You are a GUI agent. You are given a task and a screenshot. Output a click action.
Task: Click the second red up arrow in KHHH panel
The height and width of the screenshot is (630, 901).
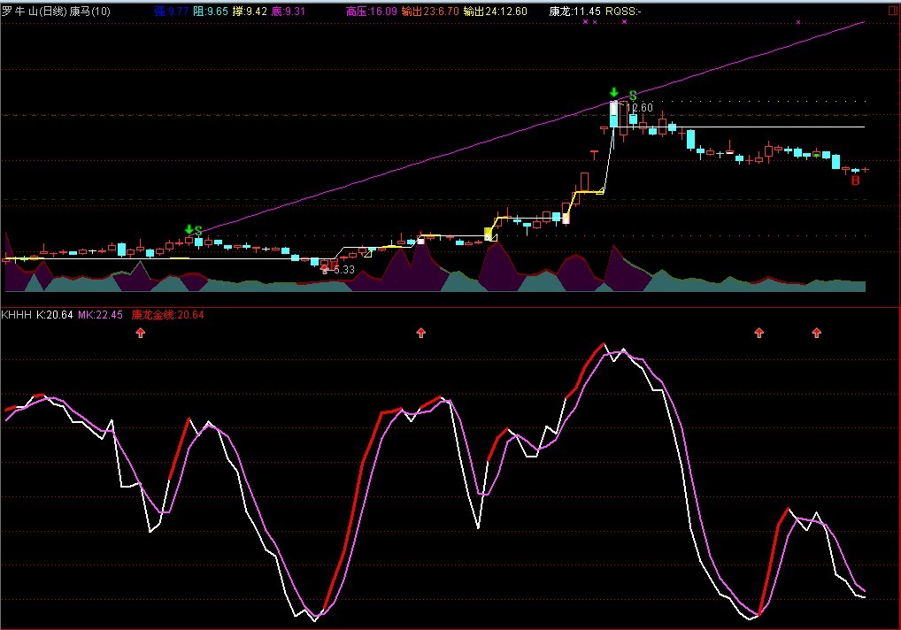421,333
